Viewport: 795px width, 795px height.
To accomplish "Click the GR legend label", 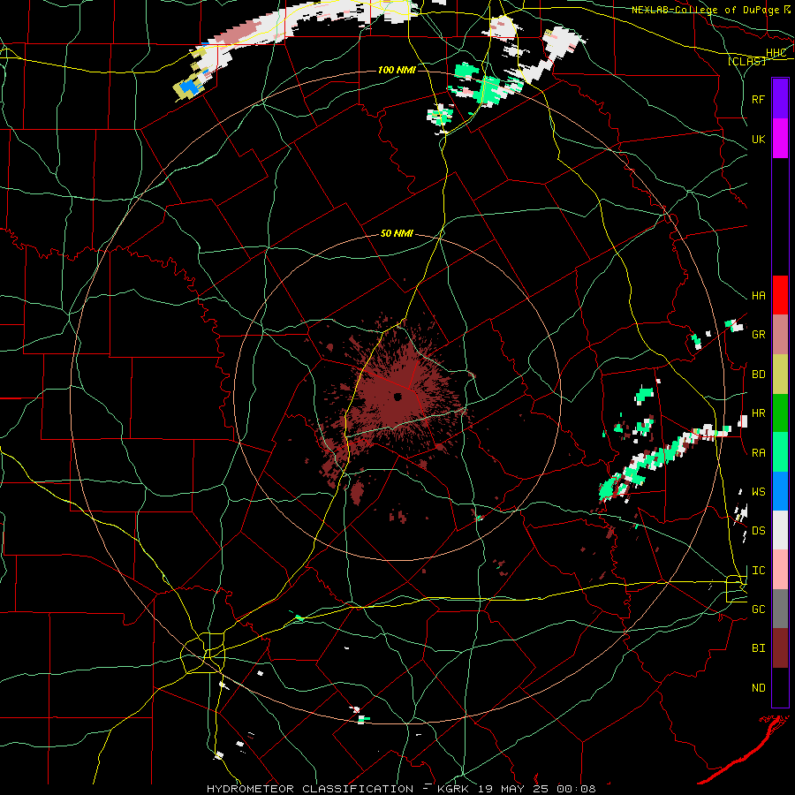I will click(x=758, y=335).
